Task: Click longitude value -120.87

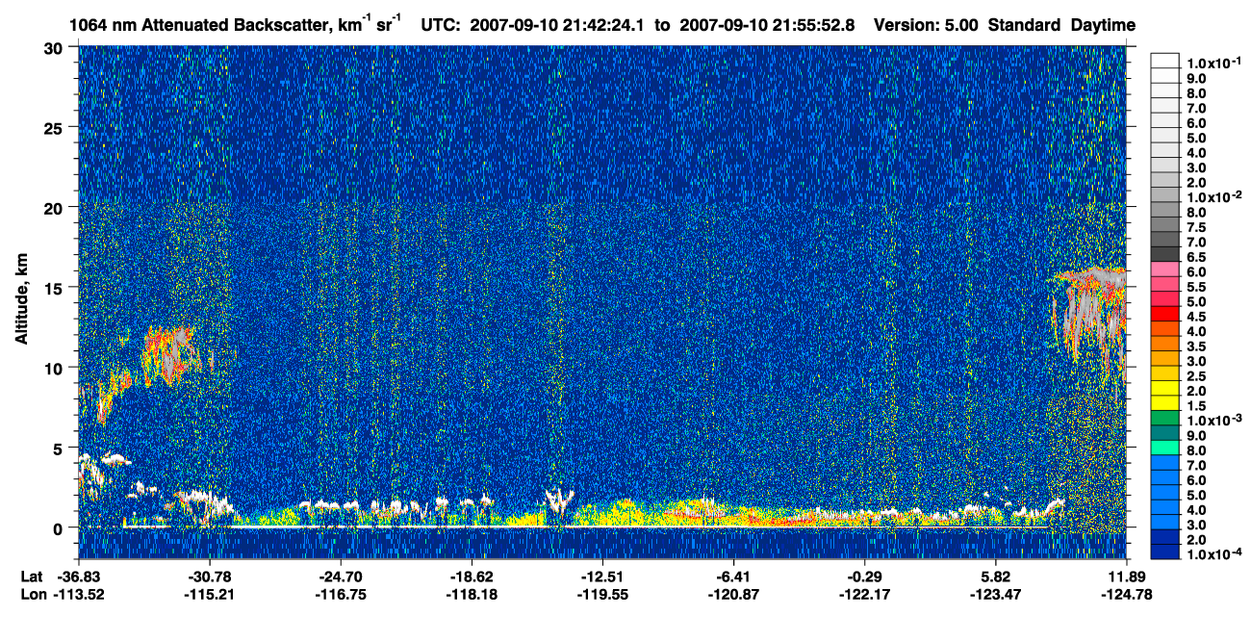Action: [733, 594]
